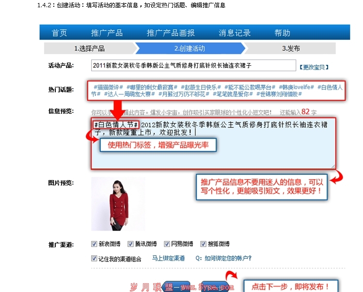Click the 更改宝贝 link
Image resolution: width=363 pixels, height=292 pixels.
[314, 67]
